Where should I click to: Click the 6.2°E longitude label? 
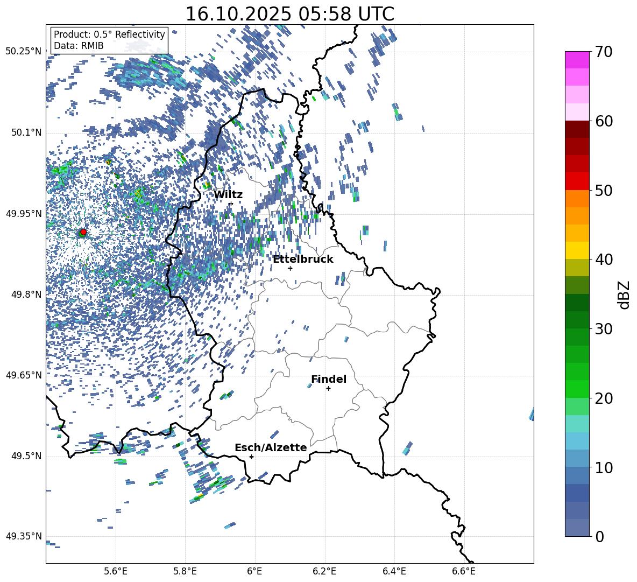click(x=324, y=571)
